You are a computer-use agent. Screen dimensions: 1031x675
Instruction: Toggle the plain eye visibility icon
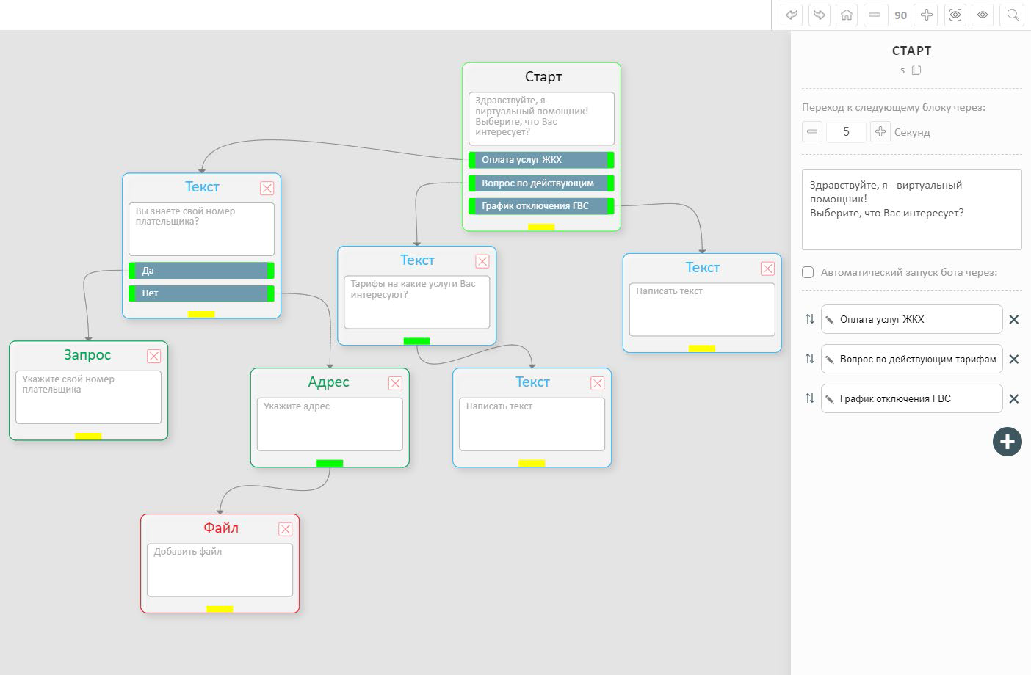click(x=983, y=15)
